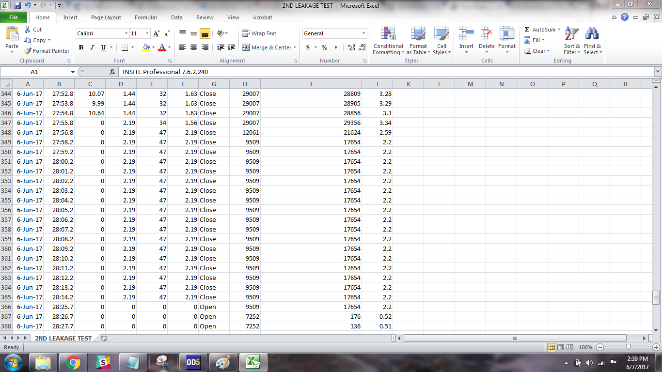The width and height of the screenshot is (662, 372).
Task: Toggle Center text alignment
Action: tap(193, 47)
